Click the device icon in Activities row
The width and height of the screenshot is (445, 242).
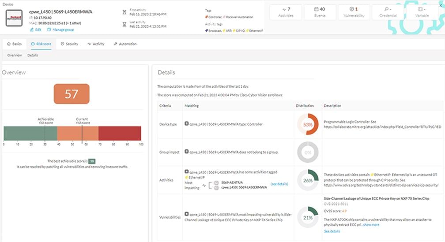(x=186, y=171)
